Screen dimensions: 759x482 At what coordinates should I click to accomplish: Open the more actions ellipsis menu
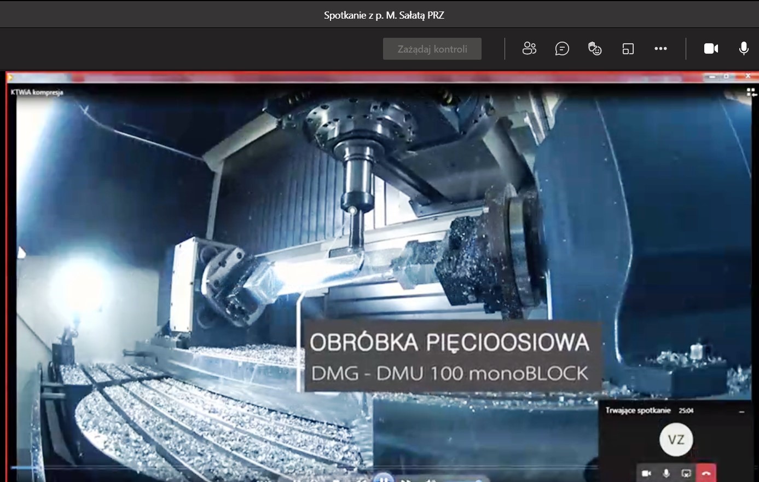coord(660,49)
